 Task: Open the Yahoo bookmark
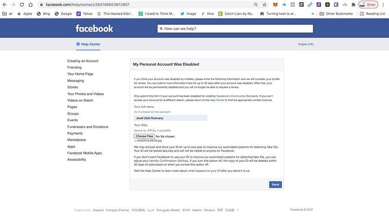coord(85,14)
